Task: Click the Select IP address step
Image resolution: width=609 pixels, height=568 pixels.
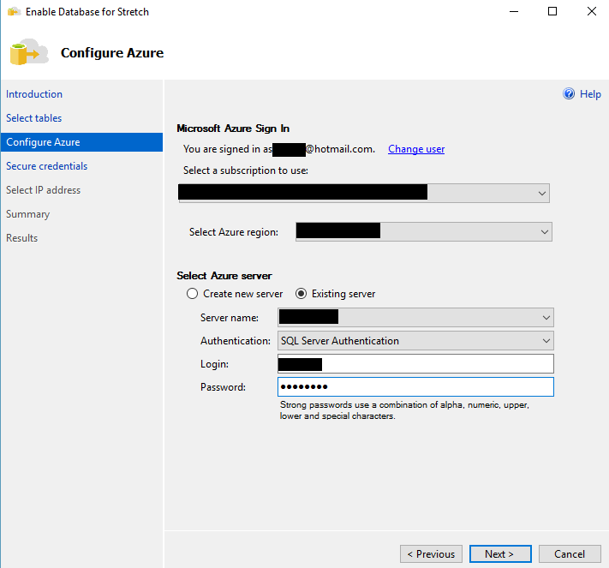Action: point(43,190)
